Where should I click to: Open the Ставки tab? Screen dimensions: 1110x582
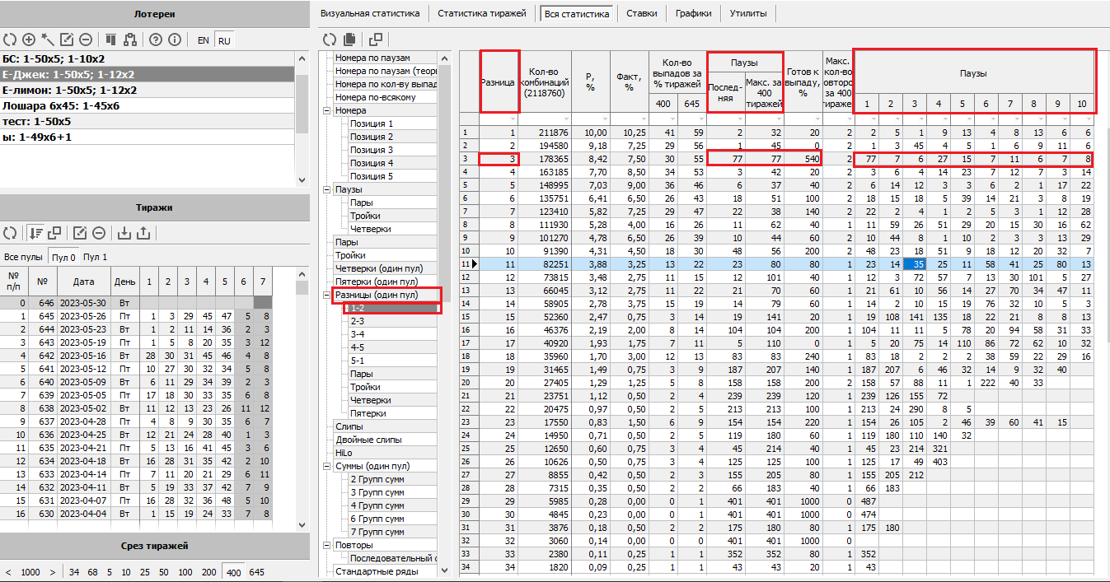(x=642, y=13)
